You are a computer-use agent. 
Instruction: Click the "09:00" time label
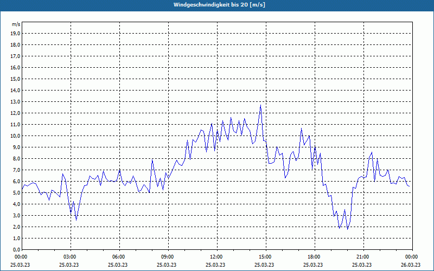click(x=168, y=257)
